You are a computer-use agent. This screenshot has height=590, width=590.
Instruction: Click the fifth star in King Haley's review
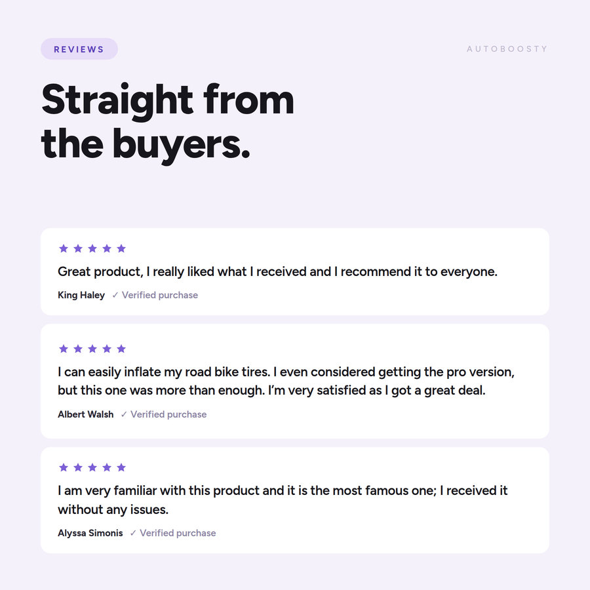[x=121, y=248]
